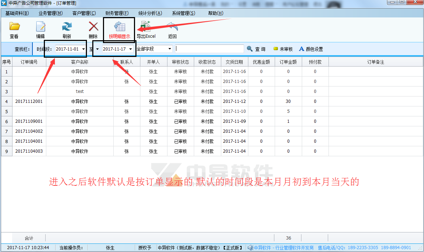Click the 合计 total row label
This screenshot has height=252, width=424.
coord(29,238)
